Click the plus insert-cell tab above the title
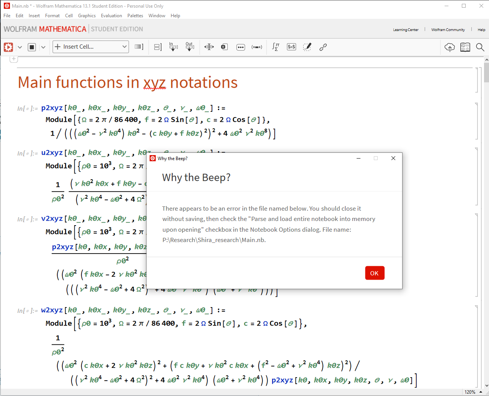Screen dimensions: 489x396 point(14,59)
